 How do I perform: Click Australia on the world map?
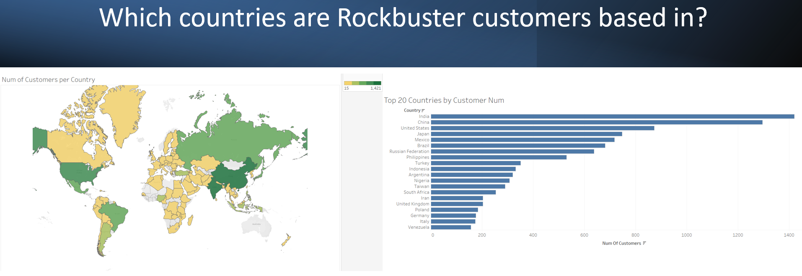256,226
